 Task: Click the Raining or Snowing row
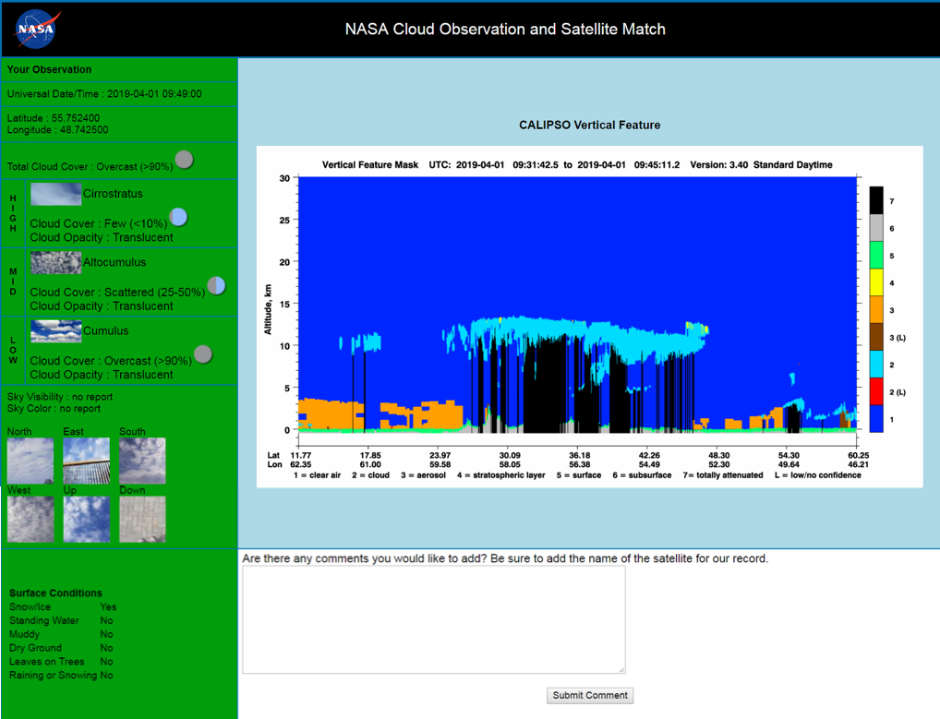(61, 676)
